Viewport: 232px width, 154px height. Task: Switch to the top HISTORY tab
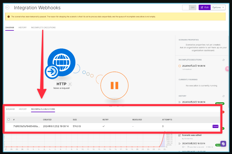coord(23,27)
